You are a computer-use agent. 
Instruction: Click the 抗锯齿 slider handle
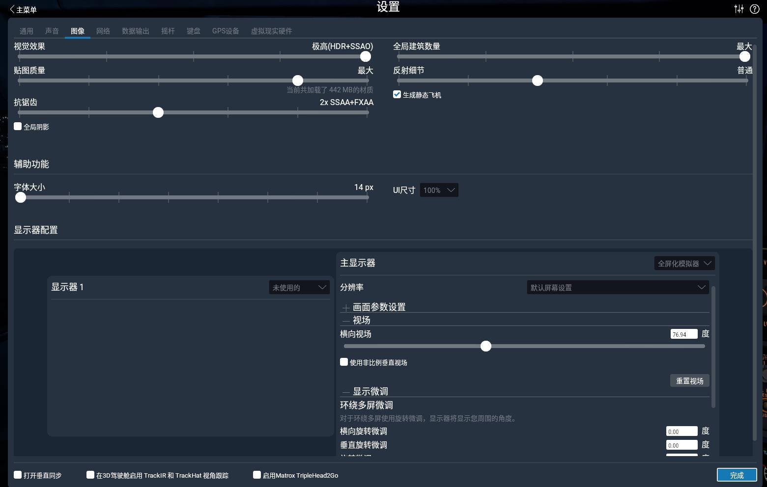pyautogui.click(x=158, y=112)
